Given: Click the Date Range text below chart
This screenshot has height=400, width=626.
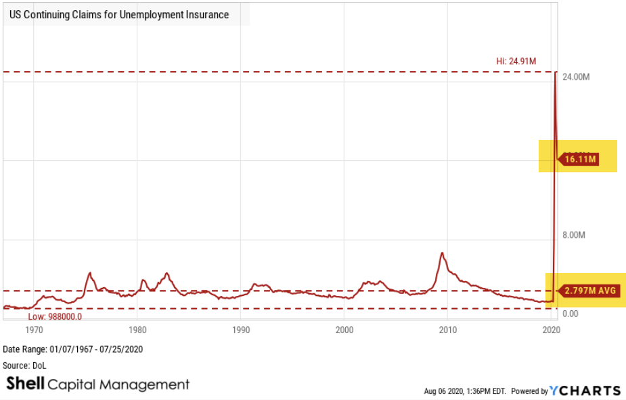Looking at the screenshot, I should [73, 349].
